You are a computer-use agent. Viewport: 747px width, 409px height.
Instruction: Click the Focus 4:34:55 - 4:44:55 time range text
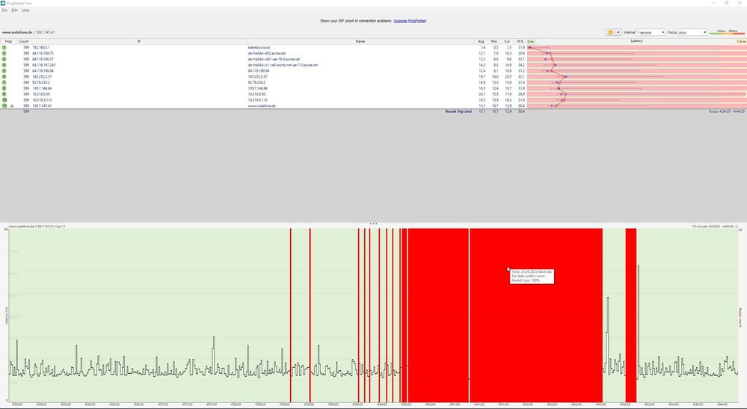(x=727, y=111)
